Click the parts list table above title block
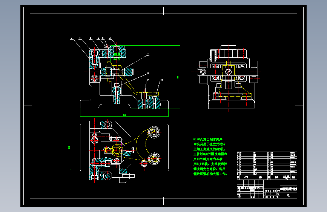This screenshot has width=327, height=212. click(267, 166)
